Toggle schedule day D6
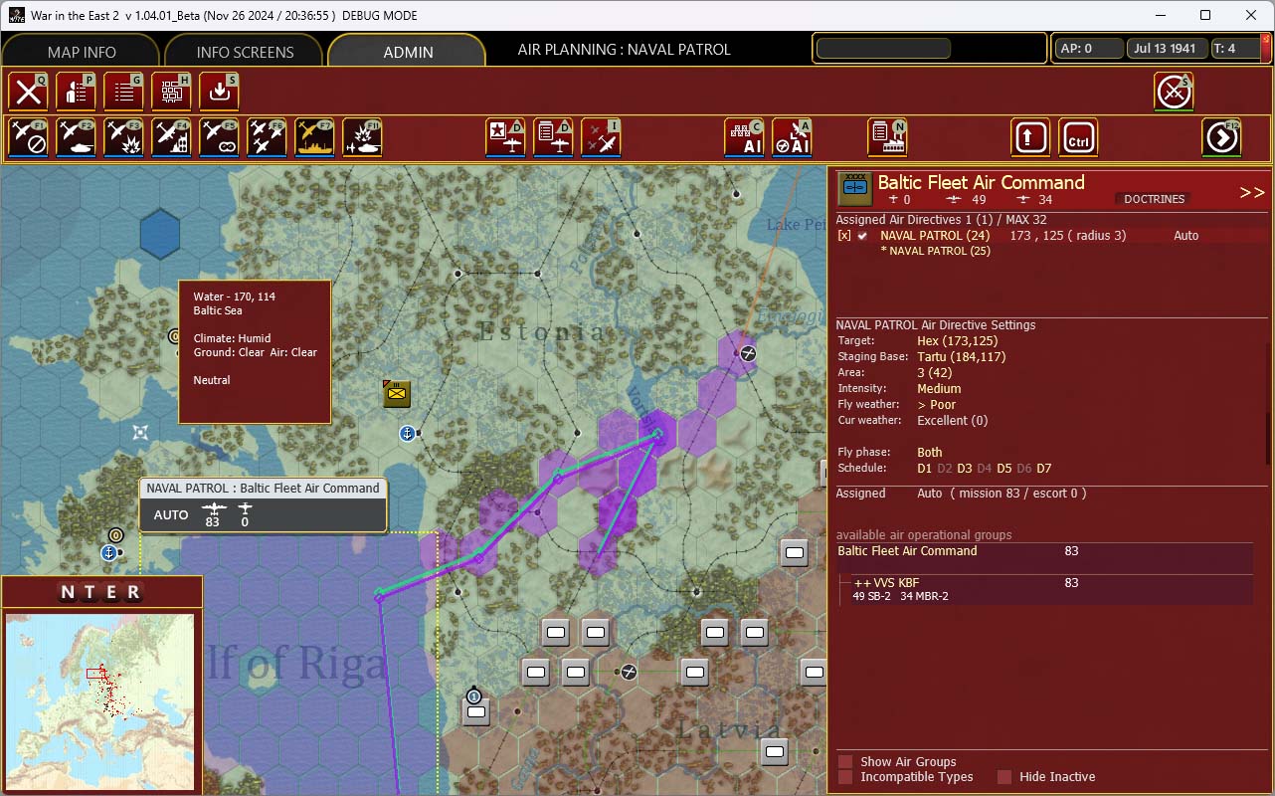The width and height of the screenshot is (1275, 796). tap(1024, 469)
